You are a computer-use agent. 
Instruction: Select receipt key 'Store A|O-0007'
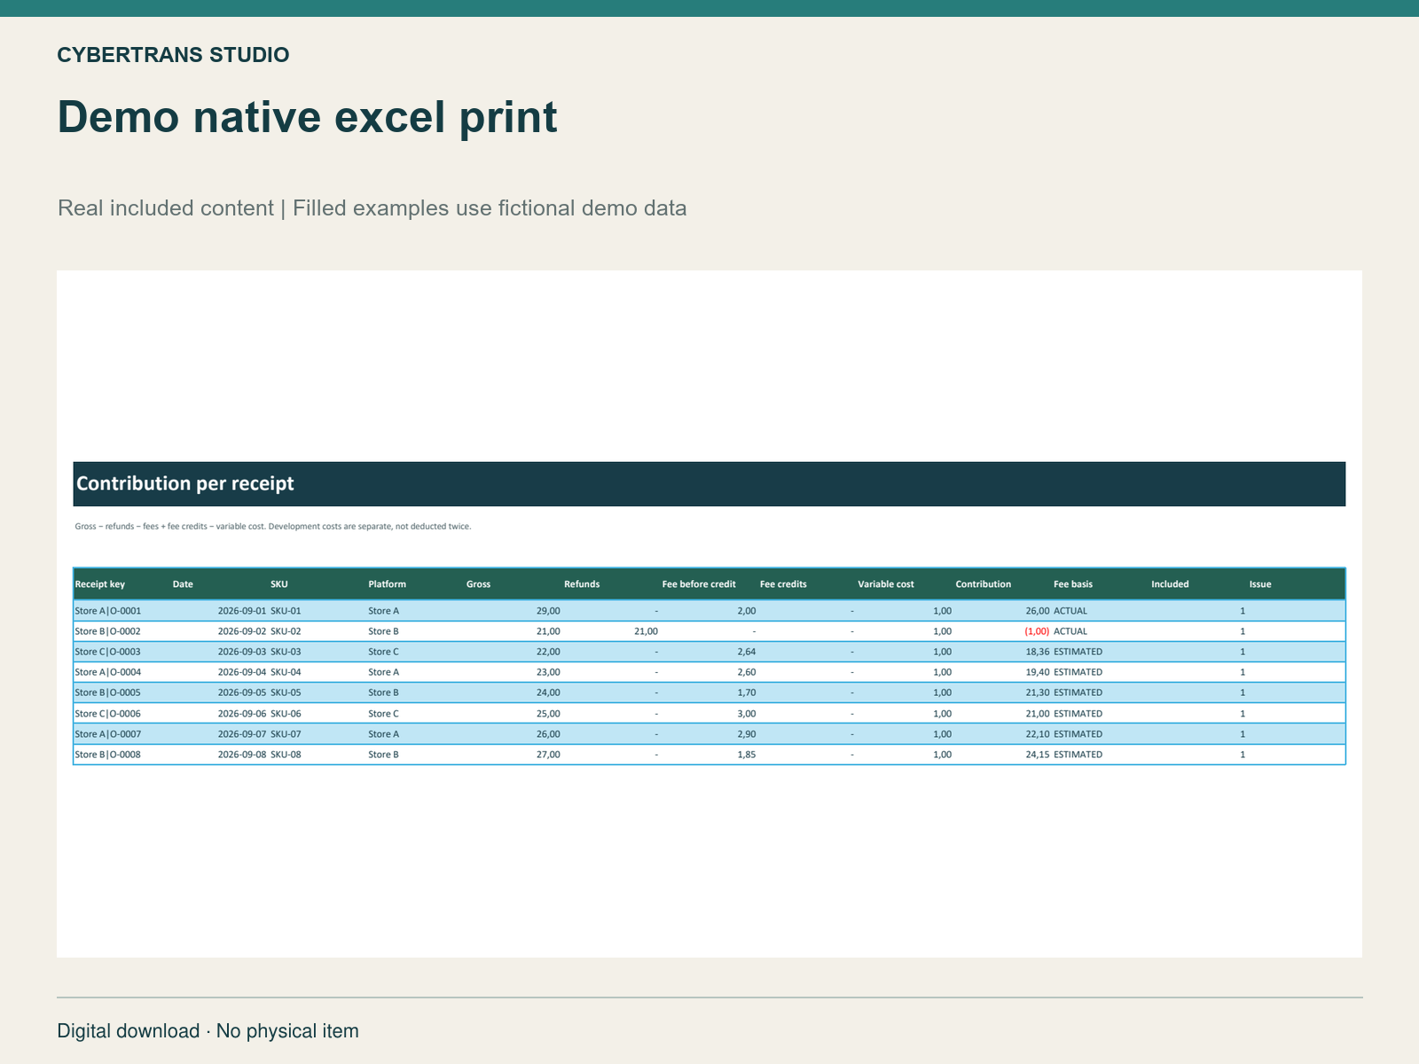(108, 734)
